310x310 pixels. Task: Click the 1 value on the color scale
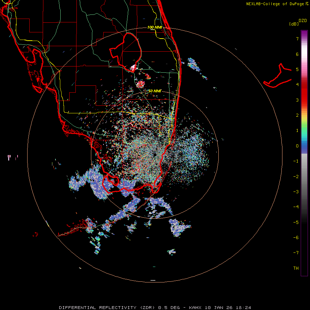297,131
